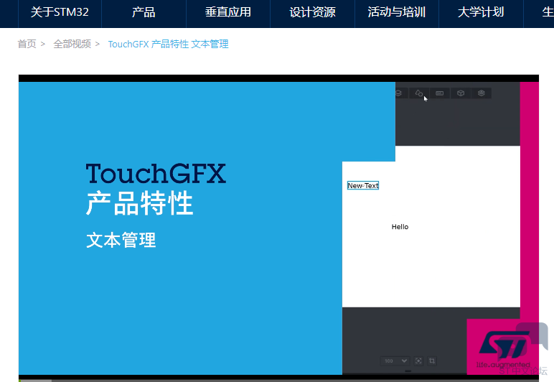Select the shapes widget category icon

(x=419, y=93)
